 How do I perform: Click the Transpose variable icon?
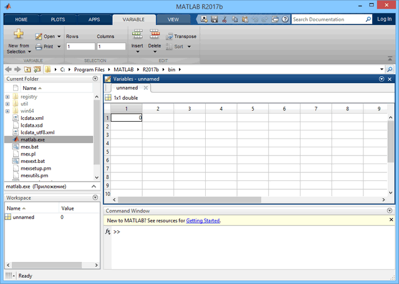tap(169, 36)
